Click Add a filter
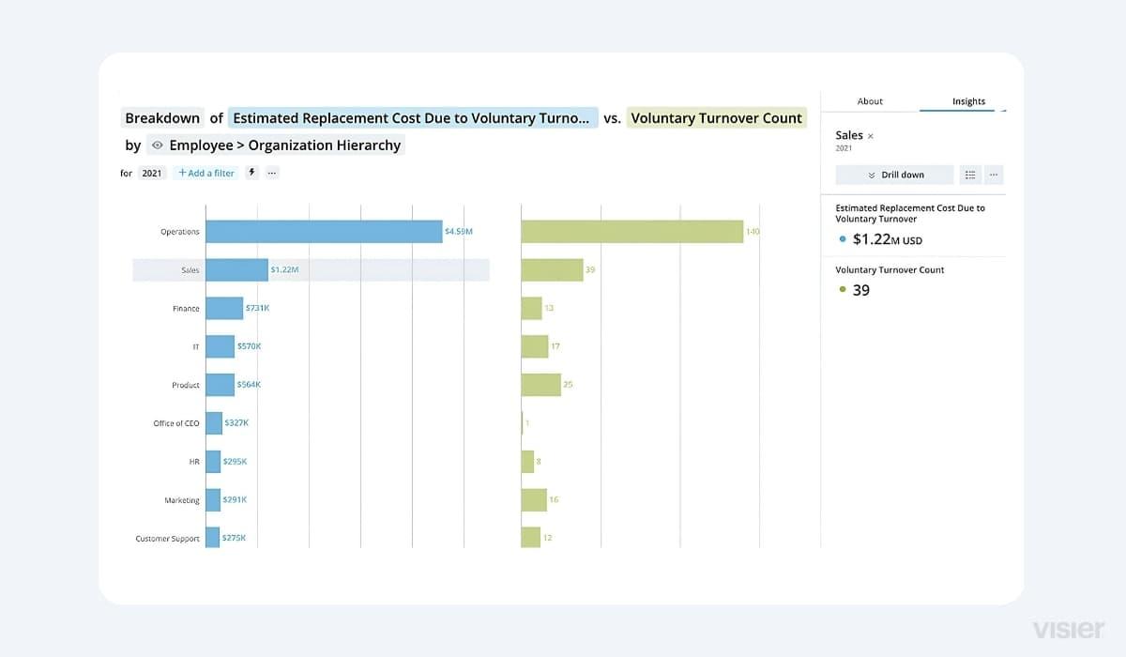Image resolution: width=1126 pixels, height=657 pixels. pos(206,173)
